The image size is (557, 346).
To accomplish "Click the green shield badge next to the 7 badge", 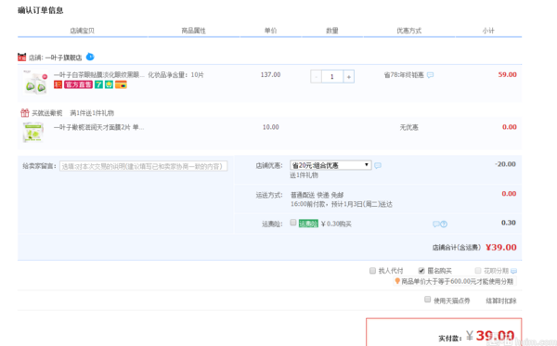I will [x=109, y=84].
